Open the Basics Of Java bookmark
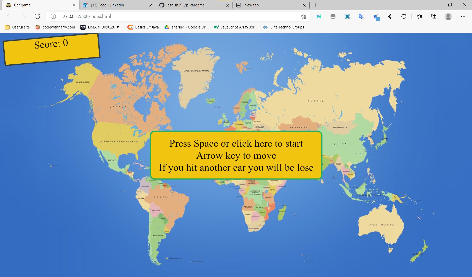This screenshot has height=277, width=472. coord(143,27)
